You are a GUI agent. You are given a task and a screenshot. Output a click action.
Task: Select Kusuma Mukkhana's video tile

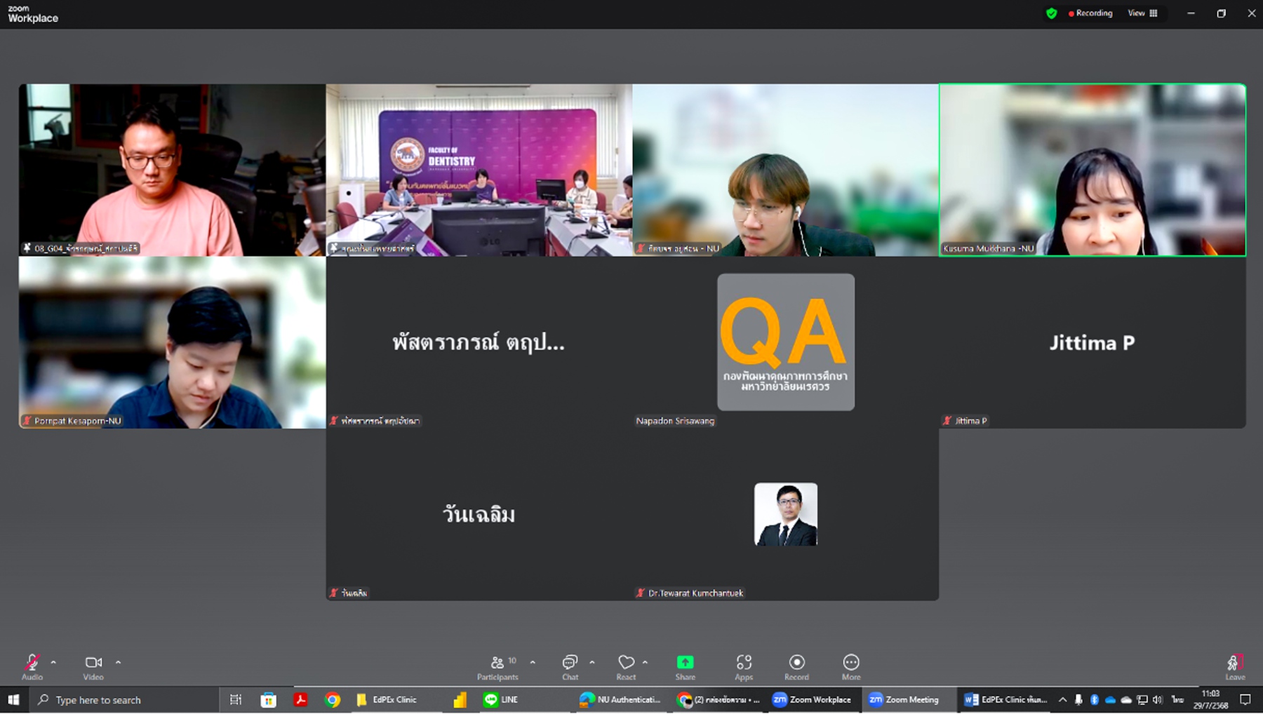point(1092,170)
